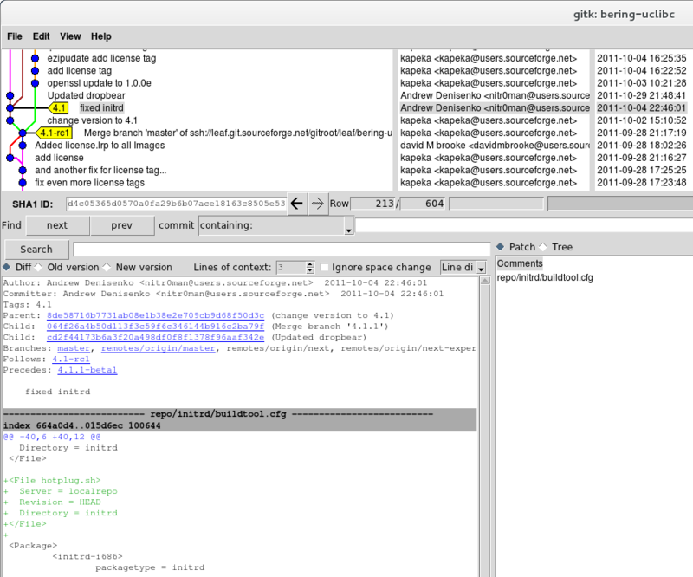This screenshot has width=693, height=577.
Task: Click the master branch link
Action: pyautogui.click(x=74, y=347)
